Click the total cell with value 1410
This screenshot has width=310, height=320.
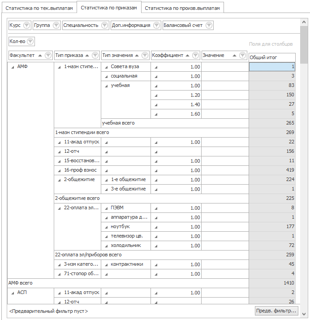[x=272, y=283]
